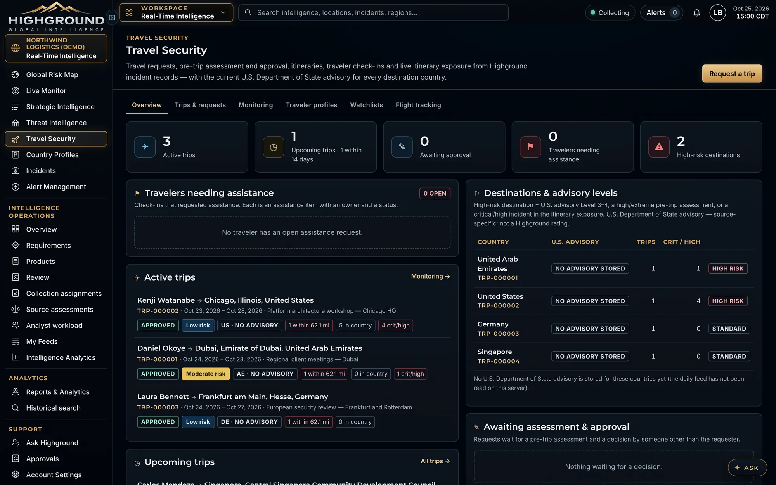
Task: Select the Watchlists tab
Action: click(366, 105)
